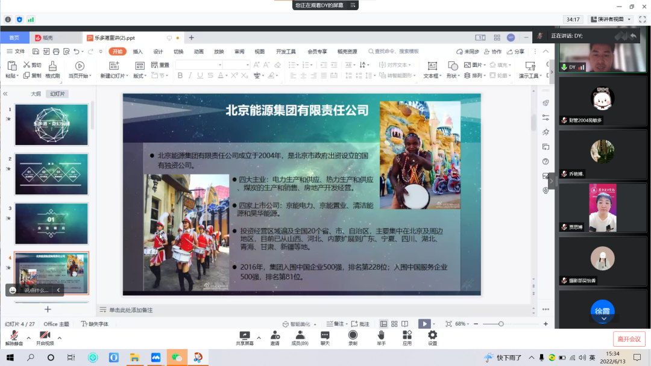This screenshot has width=651, height=366.
Task: Open the meeting Chat panel
Action: tap(325, 337)
